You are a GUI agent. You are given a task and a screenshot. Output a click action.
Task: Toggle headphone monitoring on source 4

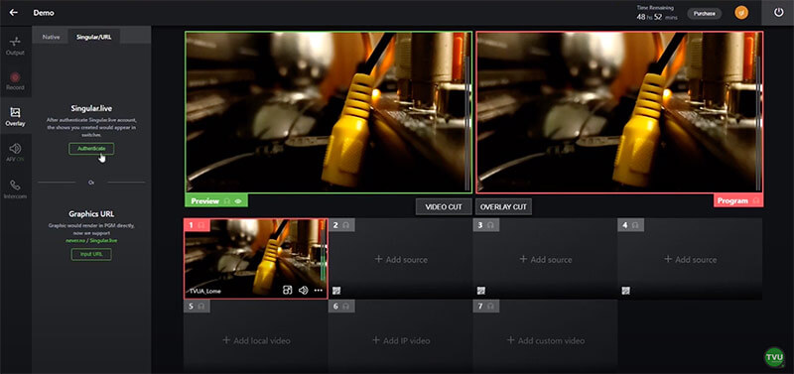tap(635, 225)
